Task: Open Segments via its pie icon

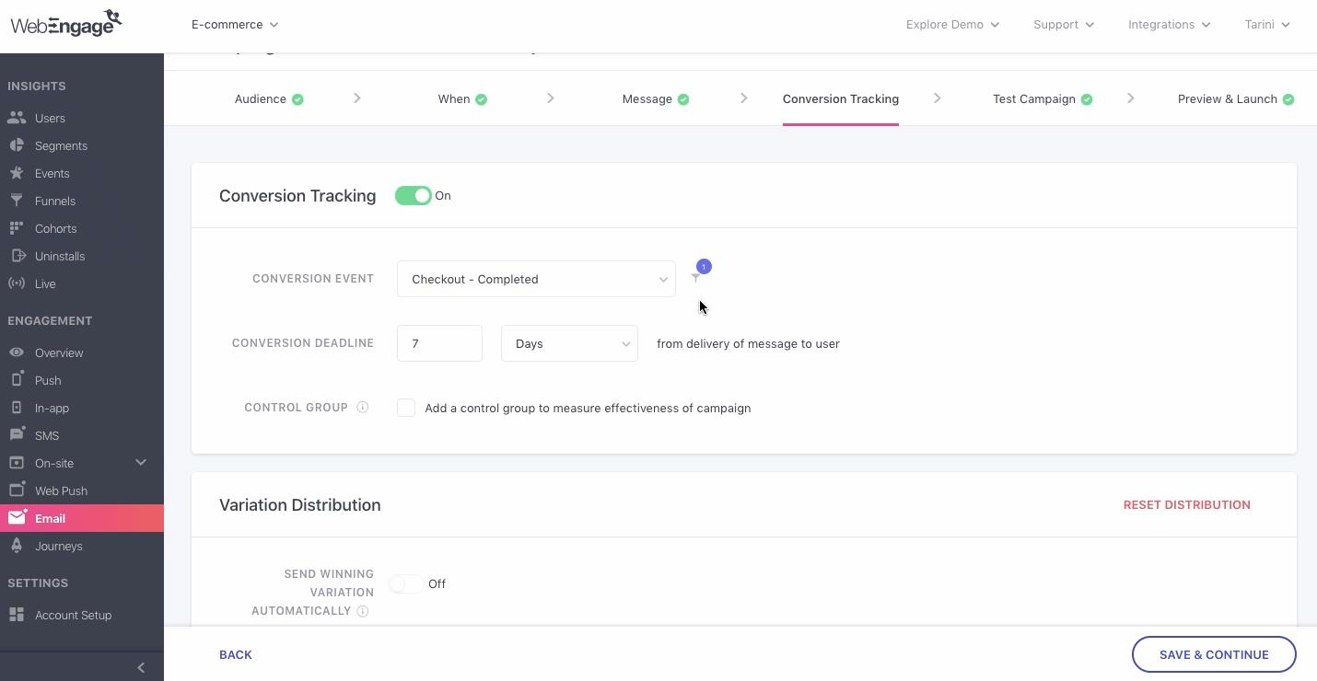Action: click(x=17, y=145)
